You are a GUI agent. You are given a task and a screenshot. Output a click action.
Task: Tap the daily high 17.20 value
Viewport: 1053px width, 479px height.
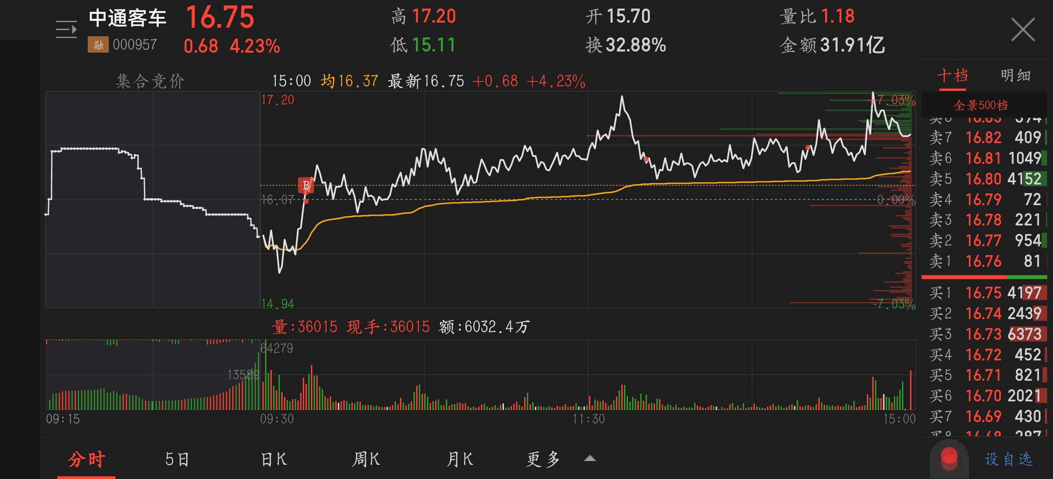tap(434, 16)
